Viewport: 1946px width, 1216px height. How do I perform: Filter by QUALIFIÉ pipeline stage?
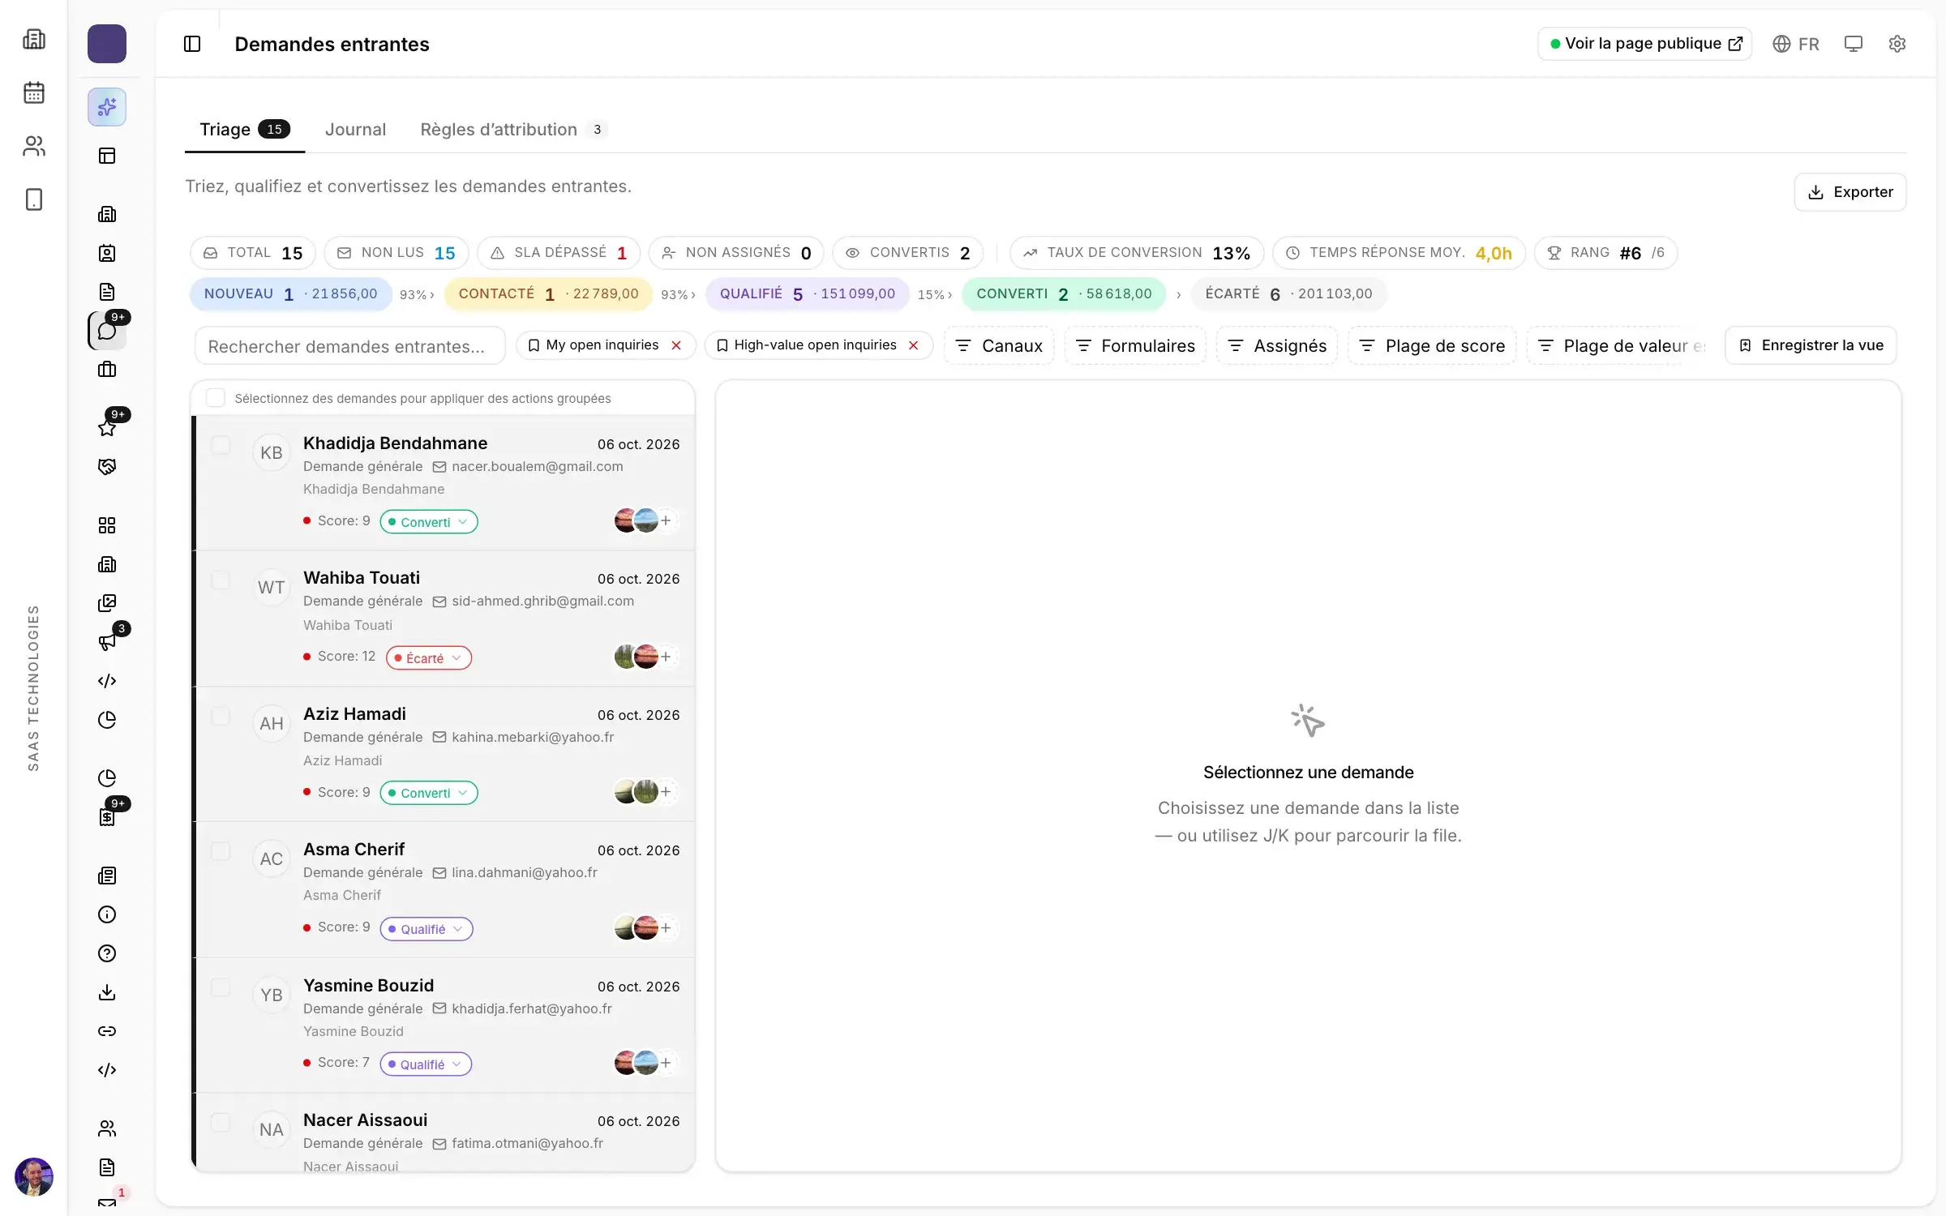(x=807, y=294)
